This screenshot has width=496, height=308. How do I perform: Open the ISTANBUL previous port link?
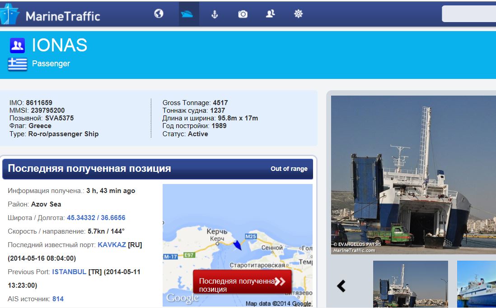69,271
